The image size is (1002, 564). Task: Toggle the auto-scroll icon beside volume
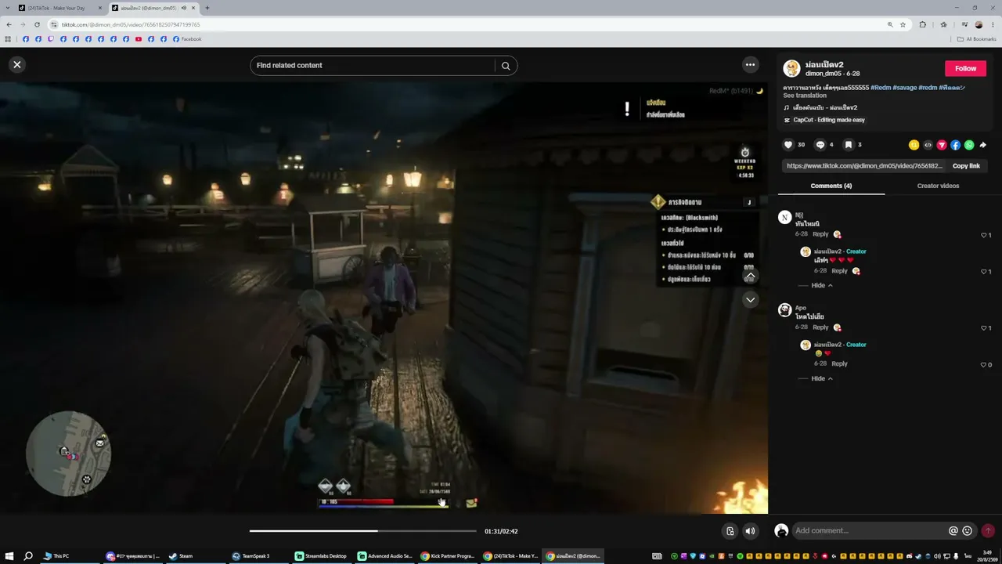tap(730, 531)
